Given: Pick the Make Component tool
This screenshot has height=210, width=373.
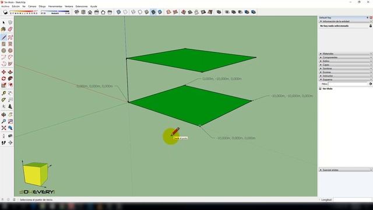Looking at the screenshot, I should pos(10,22).
